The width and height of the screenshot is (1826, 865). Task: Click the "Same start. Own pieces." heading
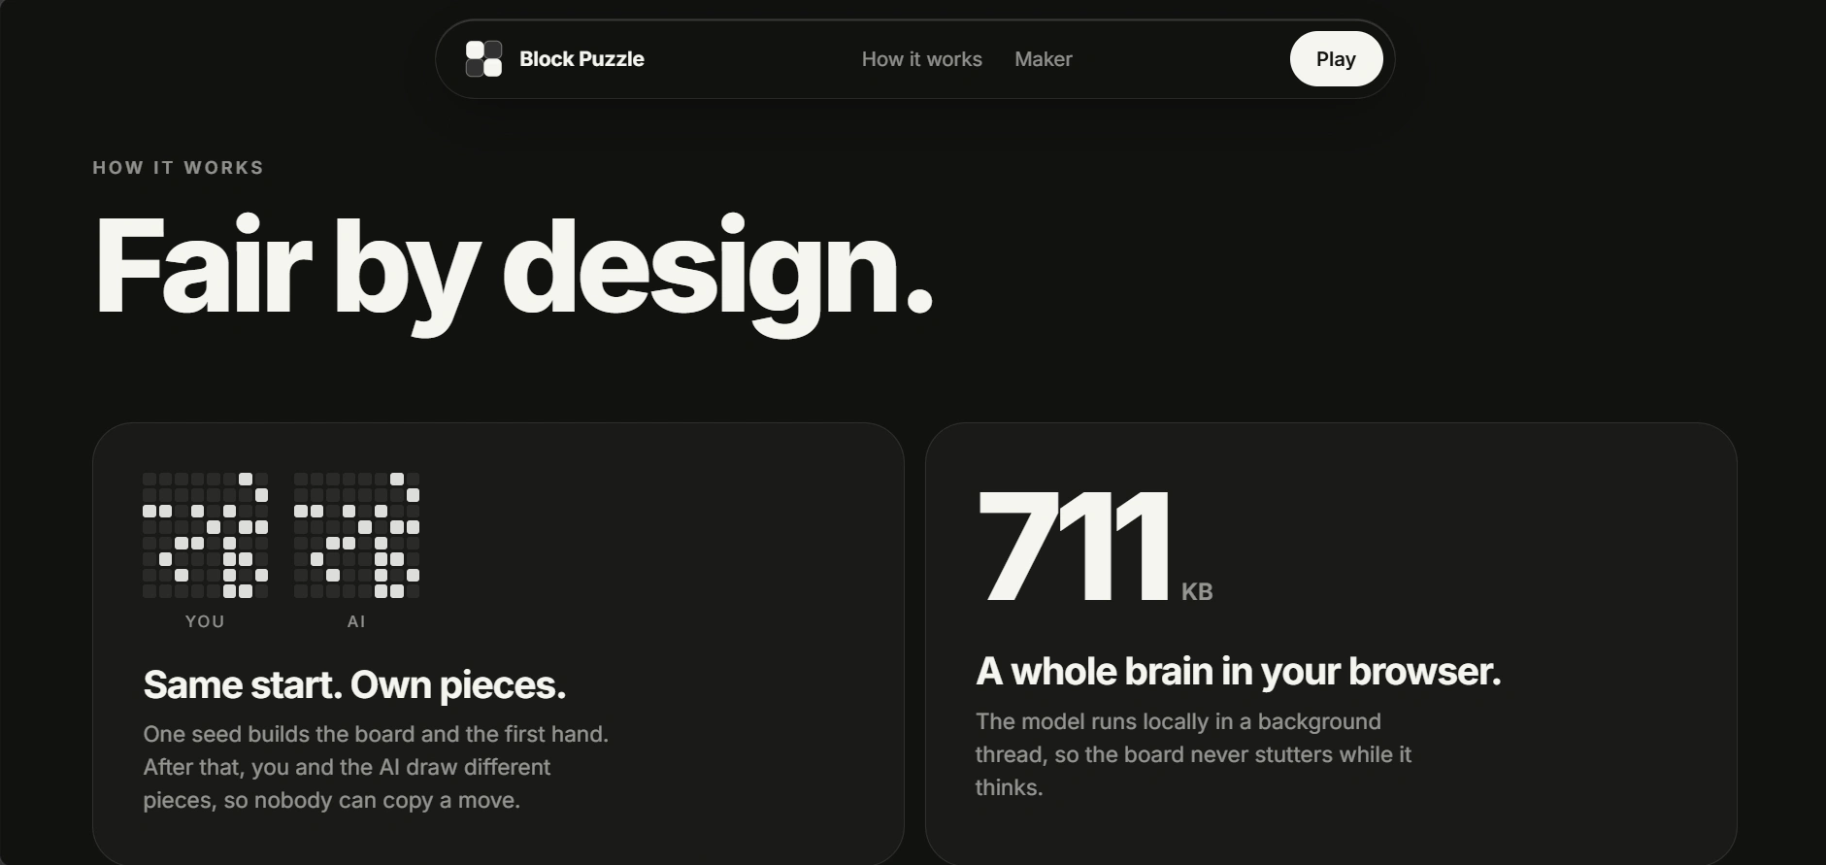(354, 684)
